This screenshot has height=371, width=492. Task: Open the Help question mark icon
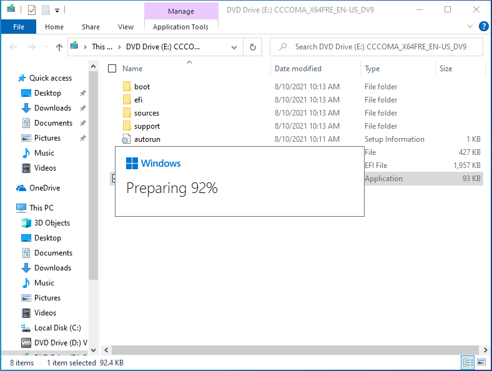[483, 26]
